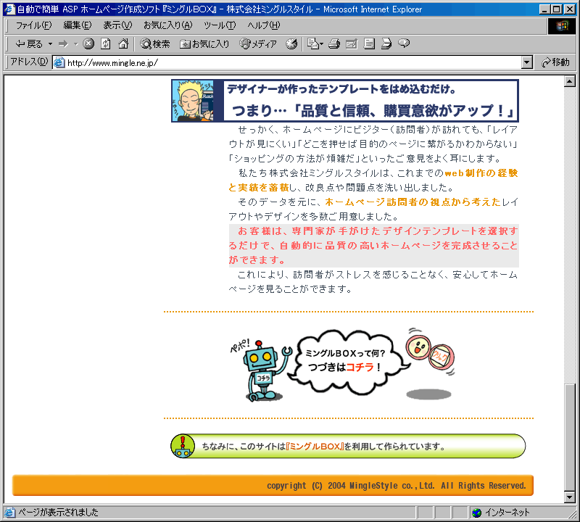Image resolution: width=580 pixels, height=522 pixels.
Task: Open the お気に入り toolbar button
Action: tap(204, 44)
